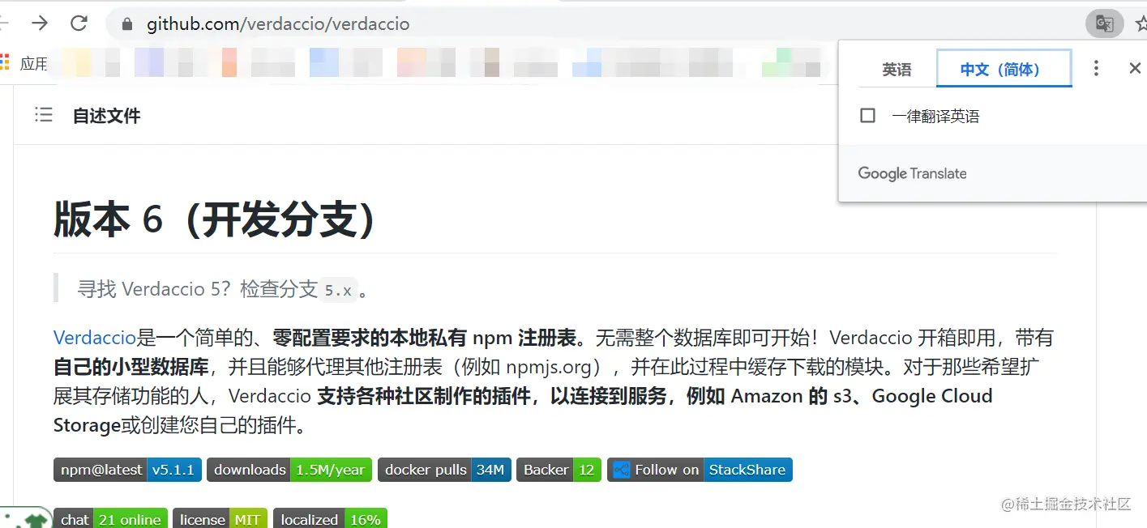Reload the current page
Screen dimensions: 1147x528
79,23
